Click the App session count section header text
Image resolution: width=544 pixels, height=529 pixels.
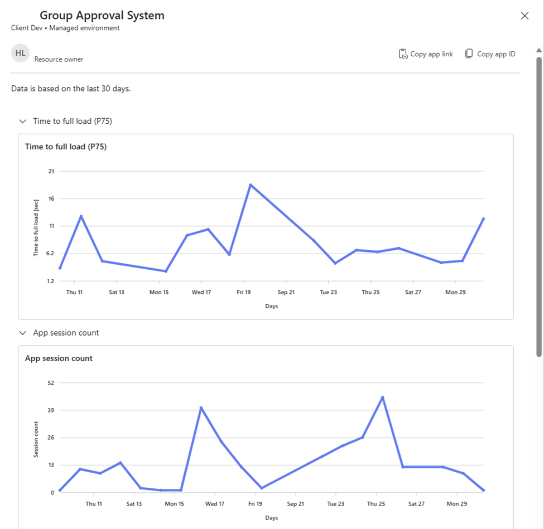click(66, 333)
